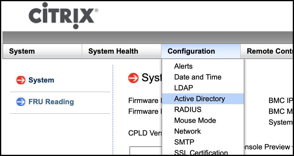Choose LDAP in the Configuration menu

pos(203,88)
